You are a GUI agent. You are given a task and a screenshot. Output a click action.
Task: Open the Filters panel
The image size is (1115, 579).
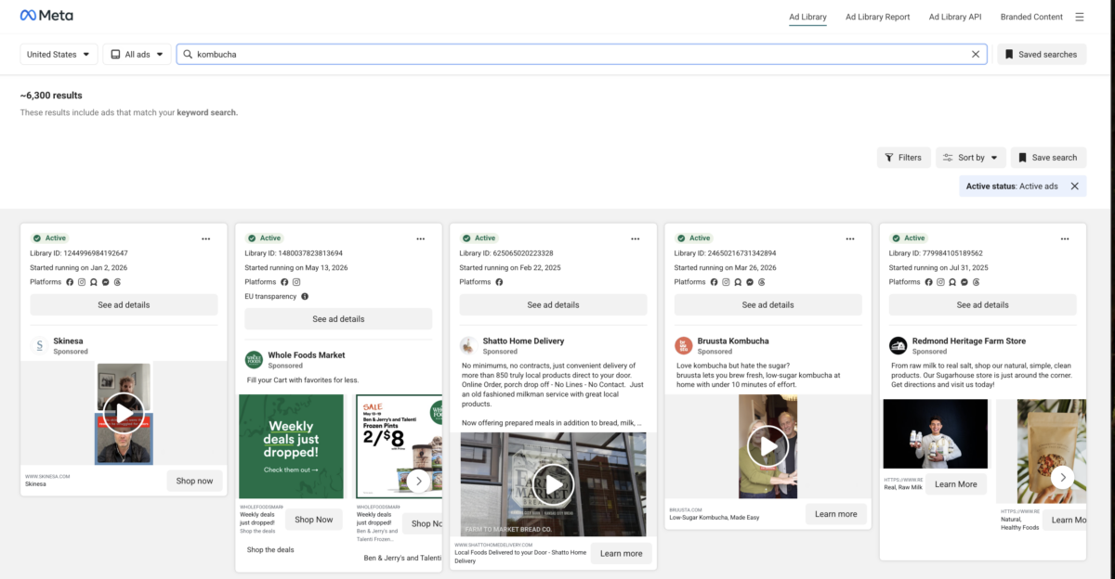[x=903, y=158]
